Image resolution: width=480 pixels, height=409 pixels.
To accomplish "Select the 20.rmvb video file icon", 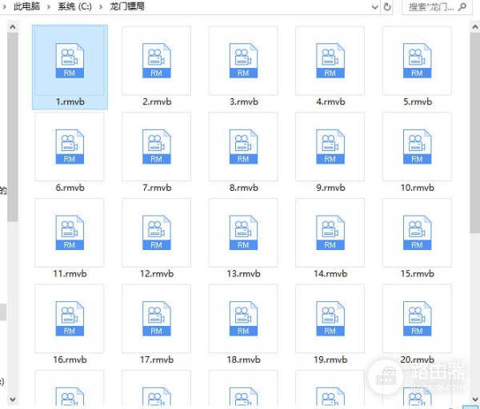I will pyautogui.click(x=417, y=319).
